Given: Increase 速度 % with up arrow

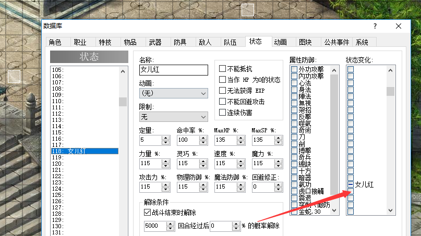Looking at the screenshot, I should pyautogui.click(x=241, y=161).
